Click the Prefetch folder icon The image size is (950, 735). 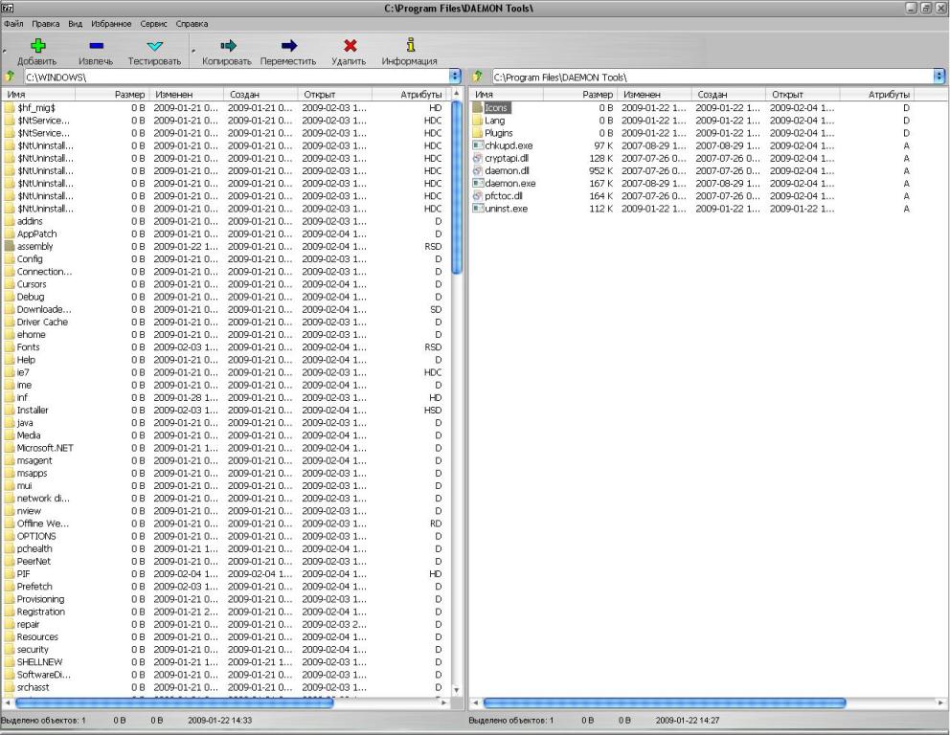click(x=9, y=587)
